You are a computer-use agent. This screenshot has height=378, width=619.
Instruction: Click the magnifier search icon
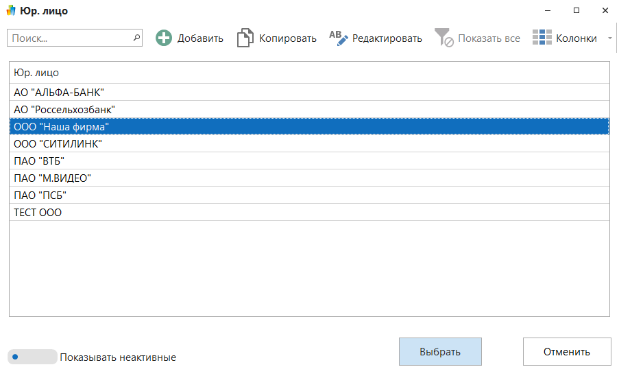(x=136, y=38)
